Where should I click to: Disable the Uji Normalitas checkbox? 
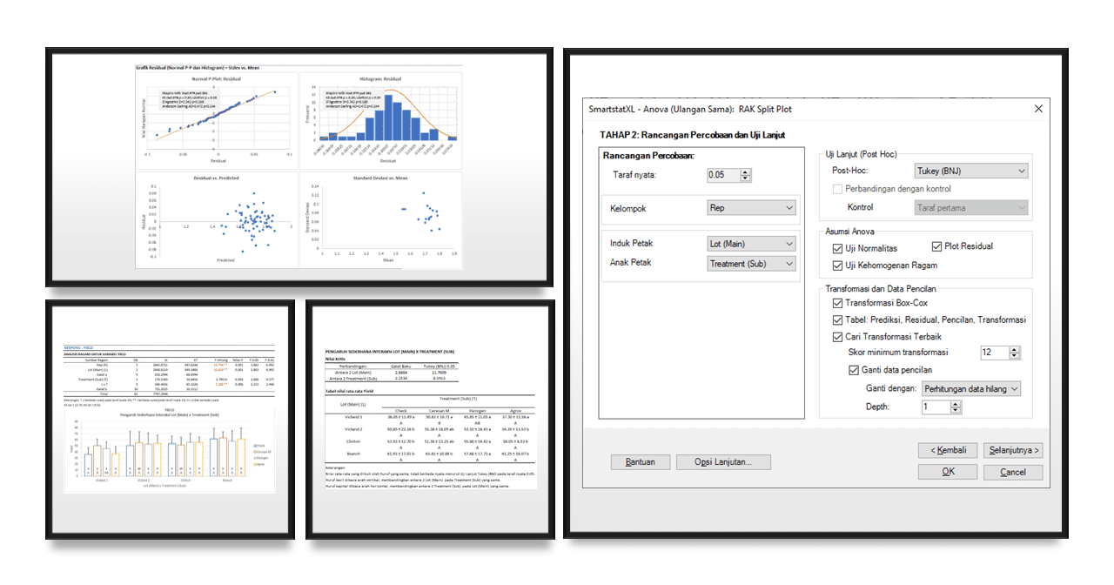(x=836, y=245)
